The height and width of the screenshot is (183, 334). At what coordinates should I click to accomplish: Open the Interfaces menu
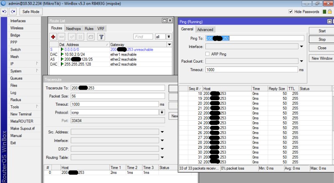point(18,21)
